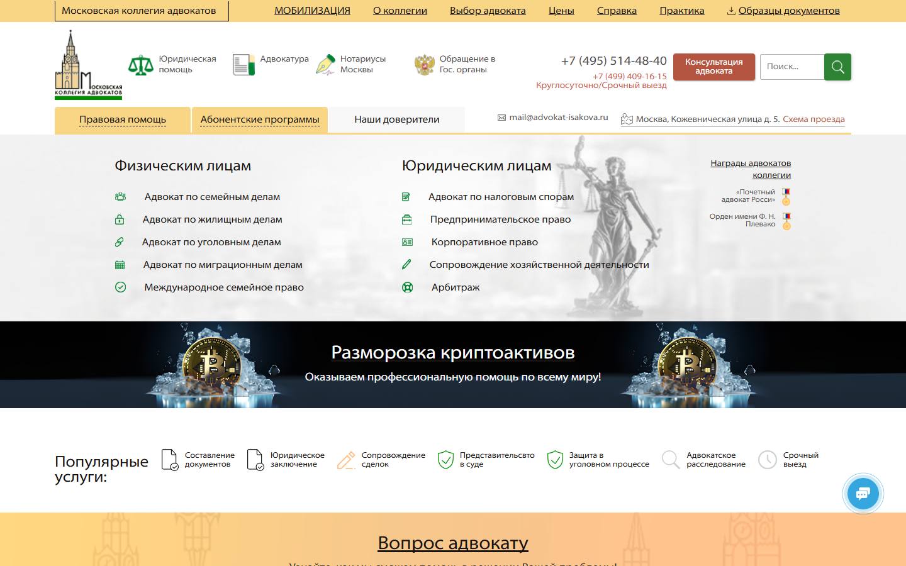
Task: Click the medal icon for Почетный адвокат России
Action: [x=786, y=197]
